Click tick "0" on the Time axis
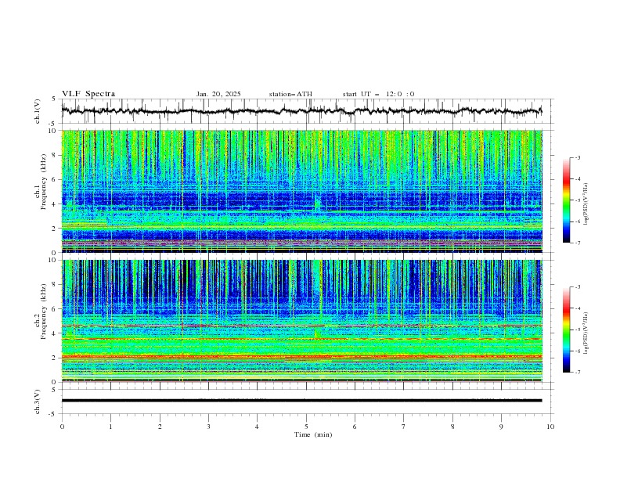 click(62, 427)
